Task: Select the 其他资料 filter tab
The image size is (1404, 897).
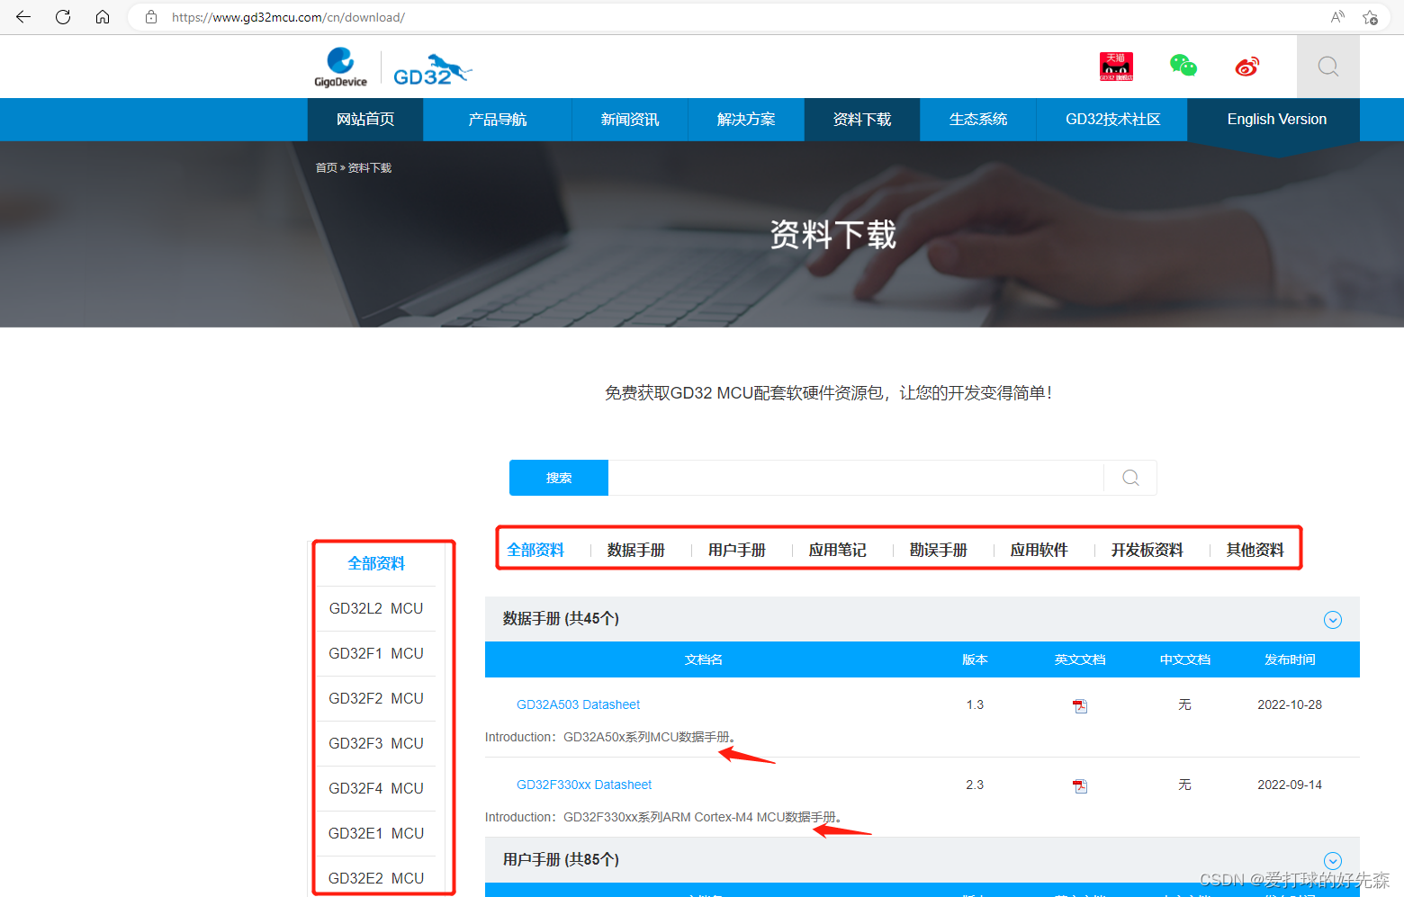Action: 1255,550
